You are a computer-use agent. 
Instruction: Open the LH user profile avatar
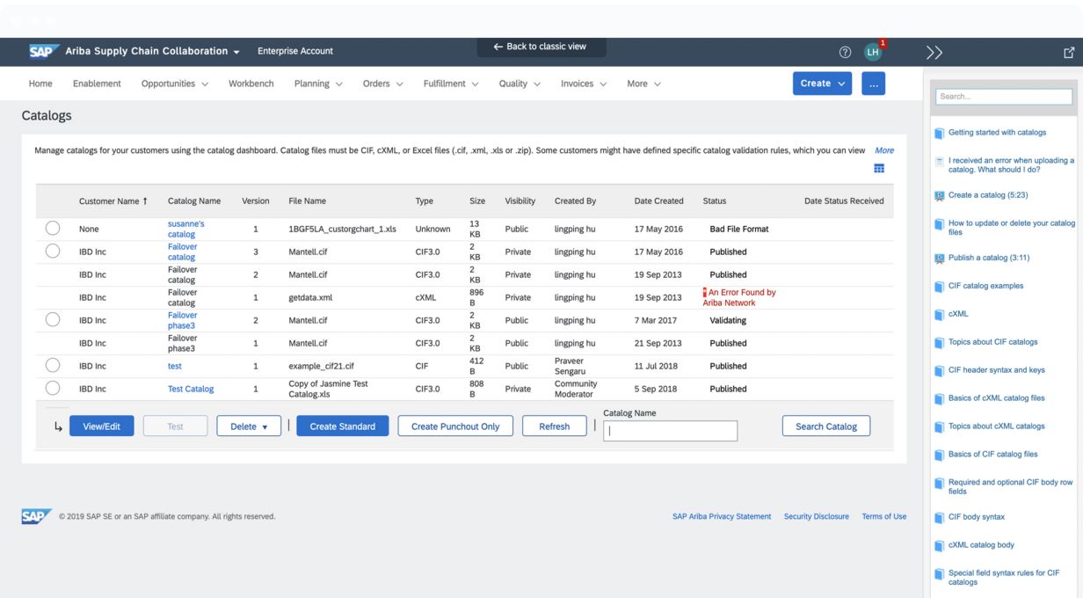pyautogui.click(x=871, y=52)
